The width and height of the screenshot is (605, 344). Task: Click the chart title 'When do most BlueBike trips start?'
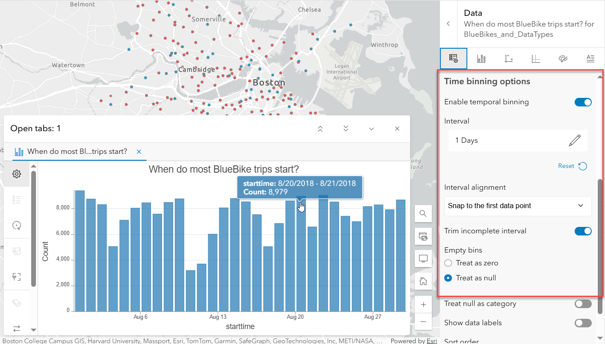point(224,169)
